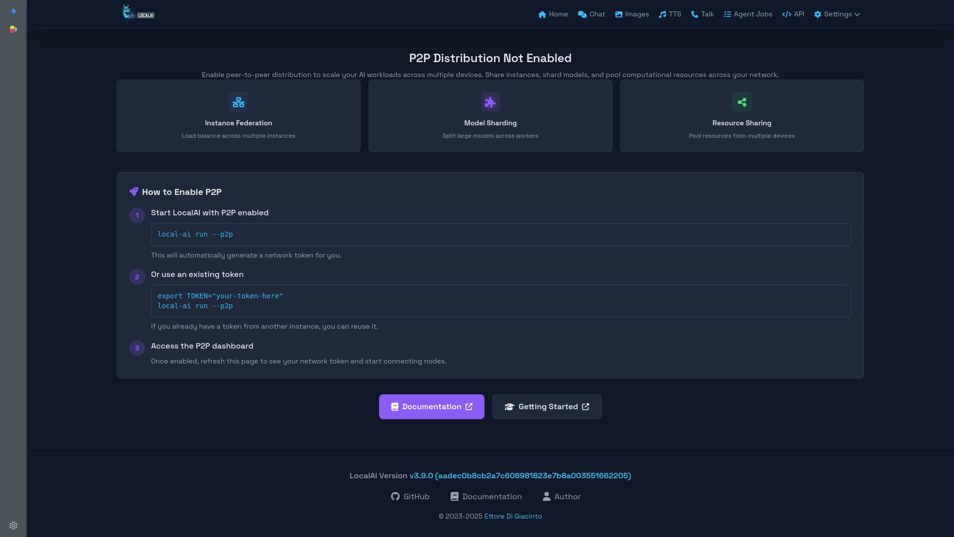The height and width of the screenshot is (537, 954).
Task: Open Agent Jobs from the navbar
Action: [x=748, y=14]
